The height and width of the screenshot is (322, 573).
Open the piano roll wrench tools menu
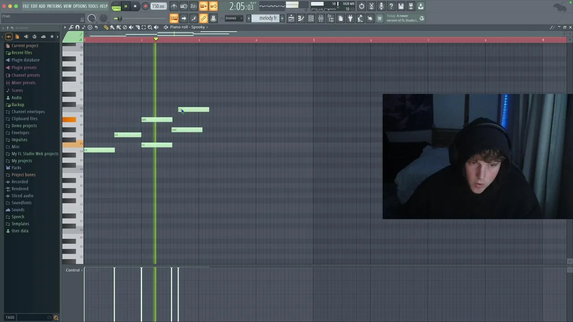pos(71,27)
